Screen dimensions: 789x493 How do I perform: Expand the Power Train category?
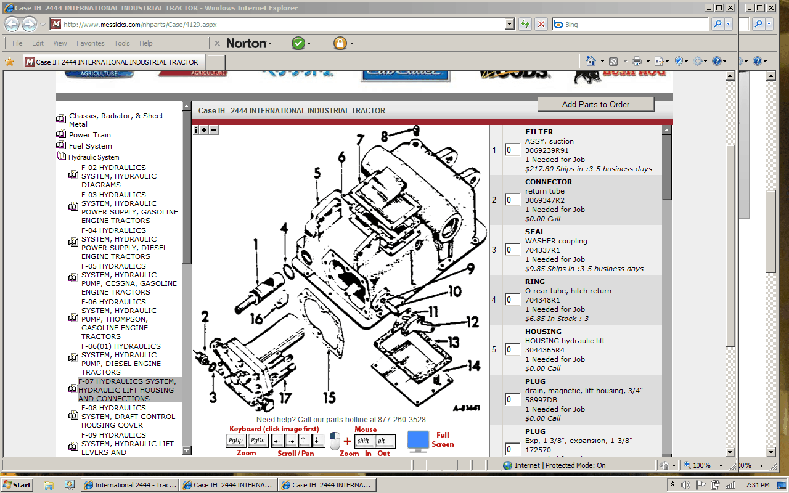[90, 135]
